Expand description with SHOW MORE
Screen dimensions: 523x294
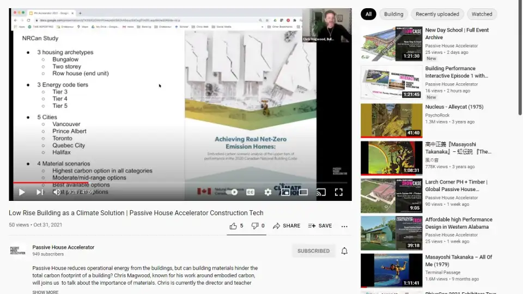point(45,292)
